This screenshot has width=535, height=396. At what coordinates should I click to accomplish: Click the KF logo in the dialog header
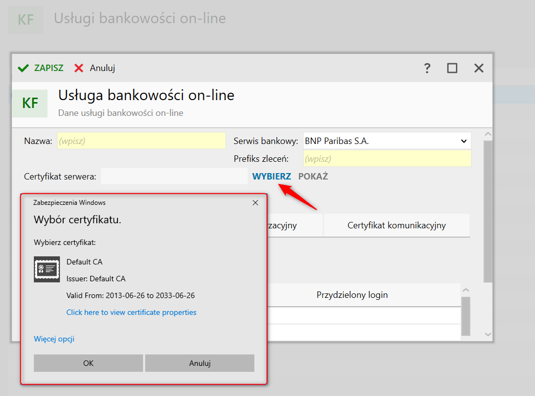pos(30,103)
